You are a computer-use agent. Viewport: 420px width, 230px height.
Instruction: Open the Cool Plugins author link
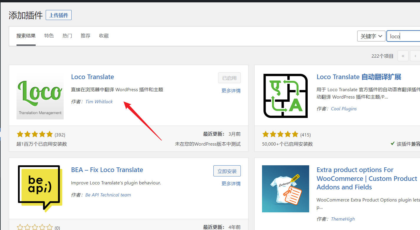(x=344, y=109)
